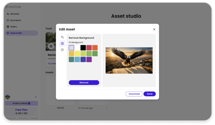Choose the transparent background swatch

click(x=71, y=48)
